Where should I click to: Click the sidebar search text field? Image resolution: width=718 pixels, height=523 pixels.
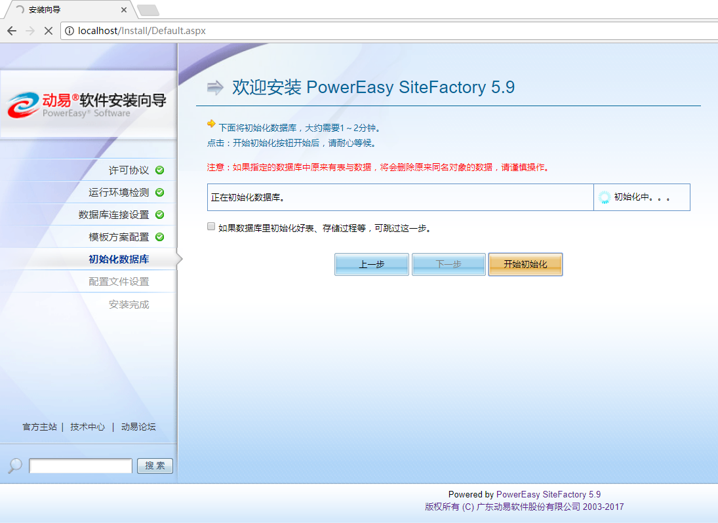(x=81, y=466)
